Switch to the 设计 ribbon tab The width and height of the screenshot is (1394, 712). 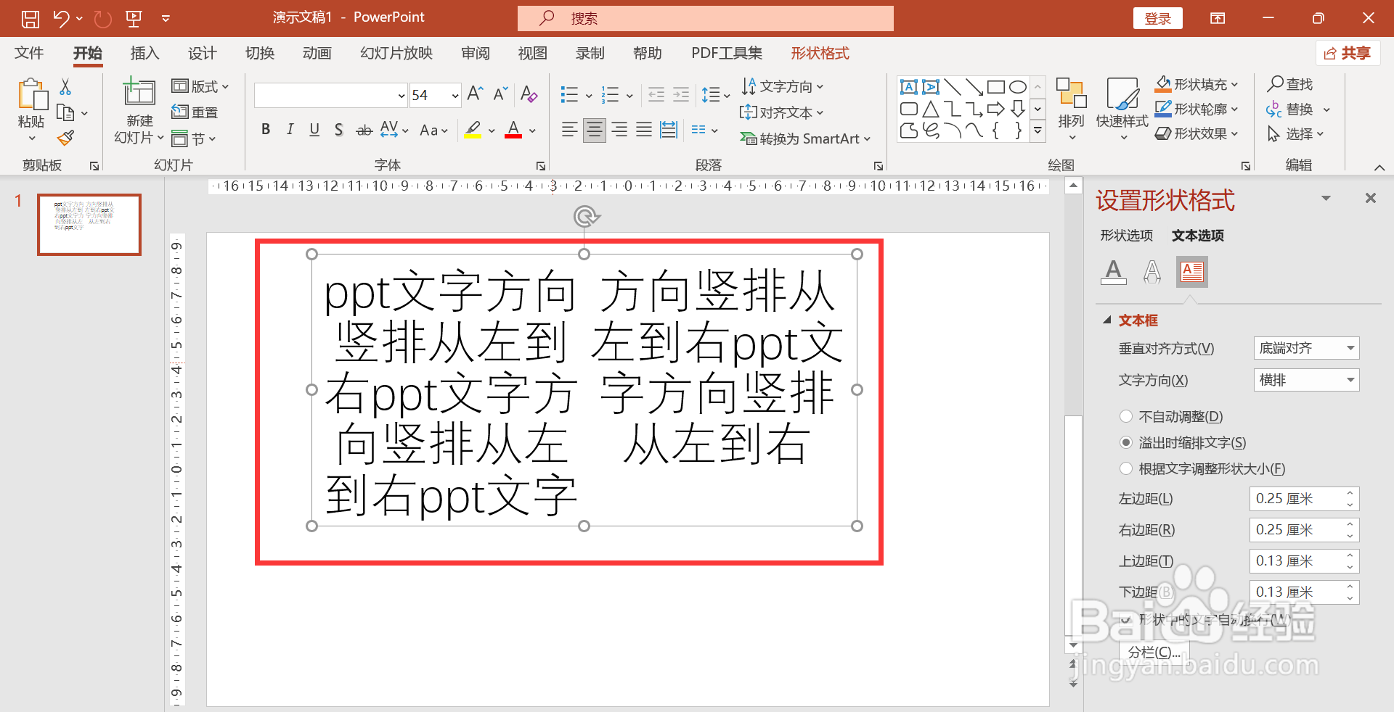point(202,53)
